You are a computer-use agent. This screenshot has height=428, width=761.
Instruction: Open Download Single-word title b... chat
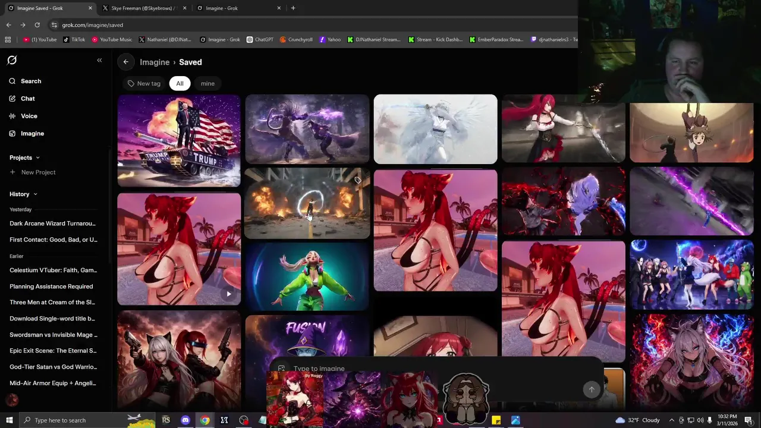point(52,318)
